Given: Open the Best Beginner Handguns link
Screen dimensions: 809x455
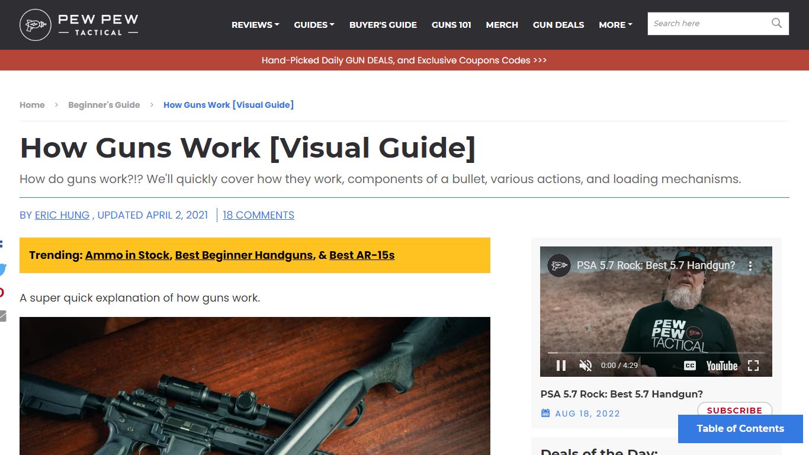Looking at the screenshot, I should (244, 255).
